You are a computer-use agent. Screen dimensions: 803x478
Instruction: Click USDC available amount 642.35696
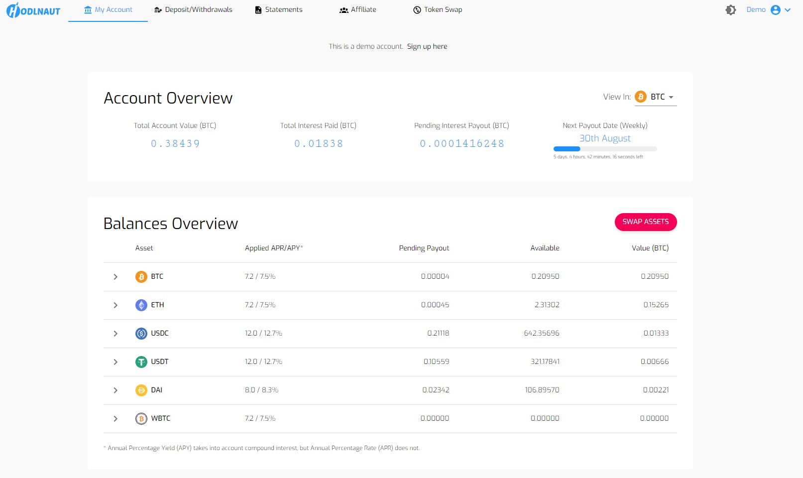542,334
